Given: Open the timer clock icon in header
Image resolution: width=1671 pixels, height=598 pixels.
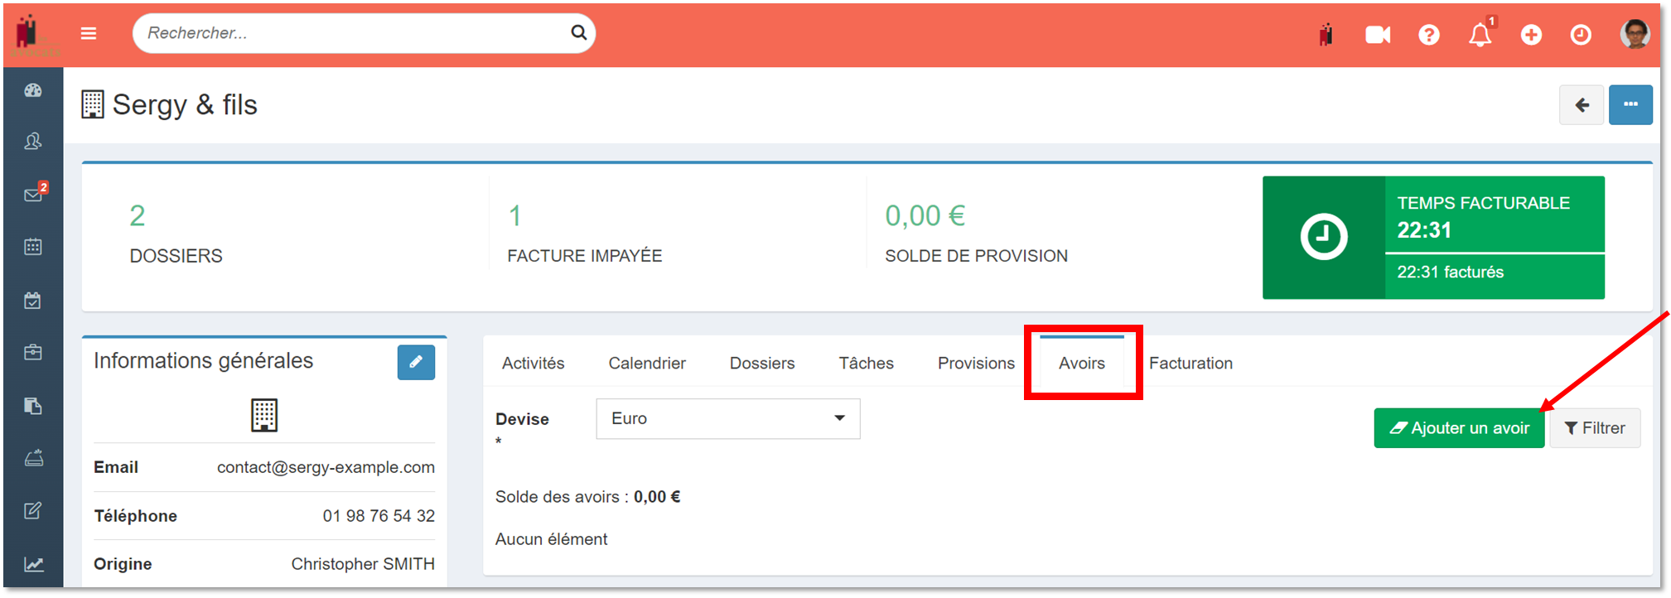Looking at the screenshot, I should coord(1580,35).
